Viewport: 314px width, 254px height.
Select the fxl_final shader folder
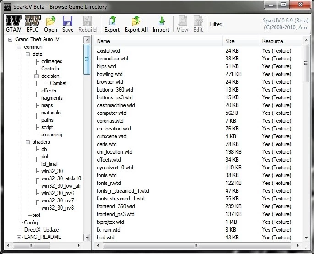click(49, 164)
